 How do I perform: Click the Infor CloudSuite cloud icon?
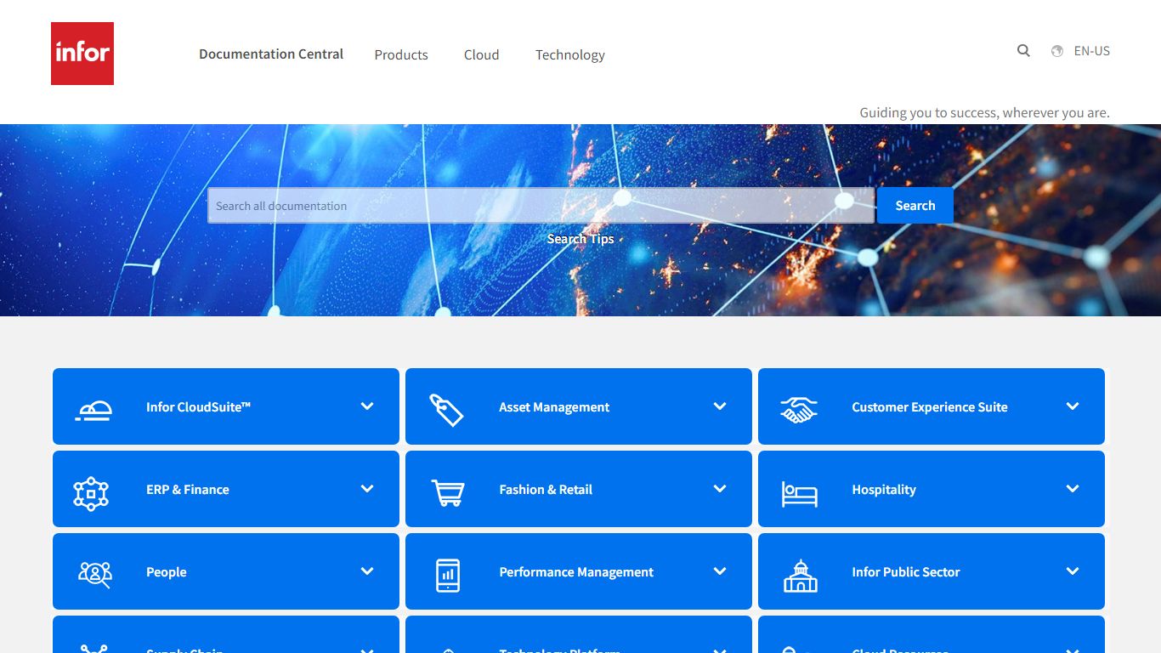tap(93, 411)
